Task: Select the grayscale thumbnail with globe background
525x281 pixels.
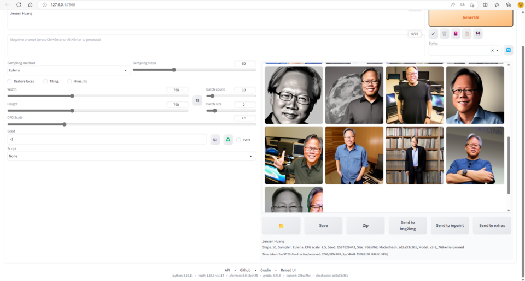Action: [x=354, y=95]
